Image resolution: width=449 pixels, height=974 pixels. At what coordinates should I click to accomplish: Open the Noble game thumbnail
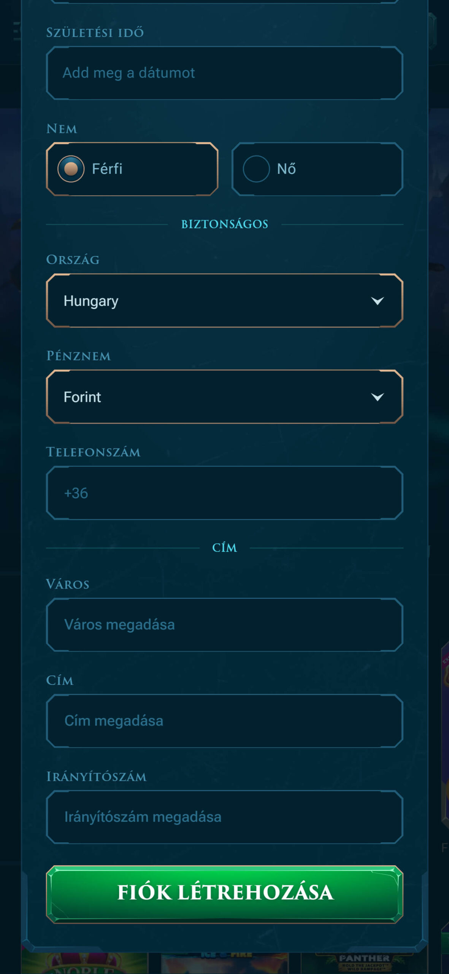pyautogui.click(x=84, y=963)
